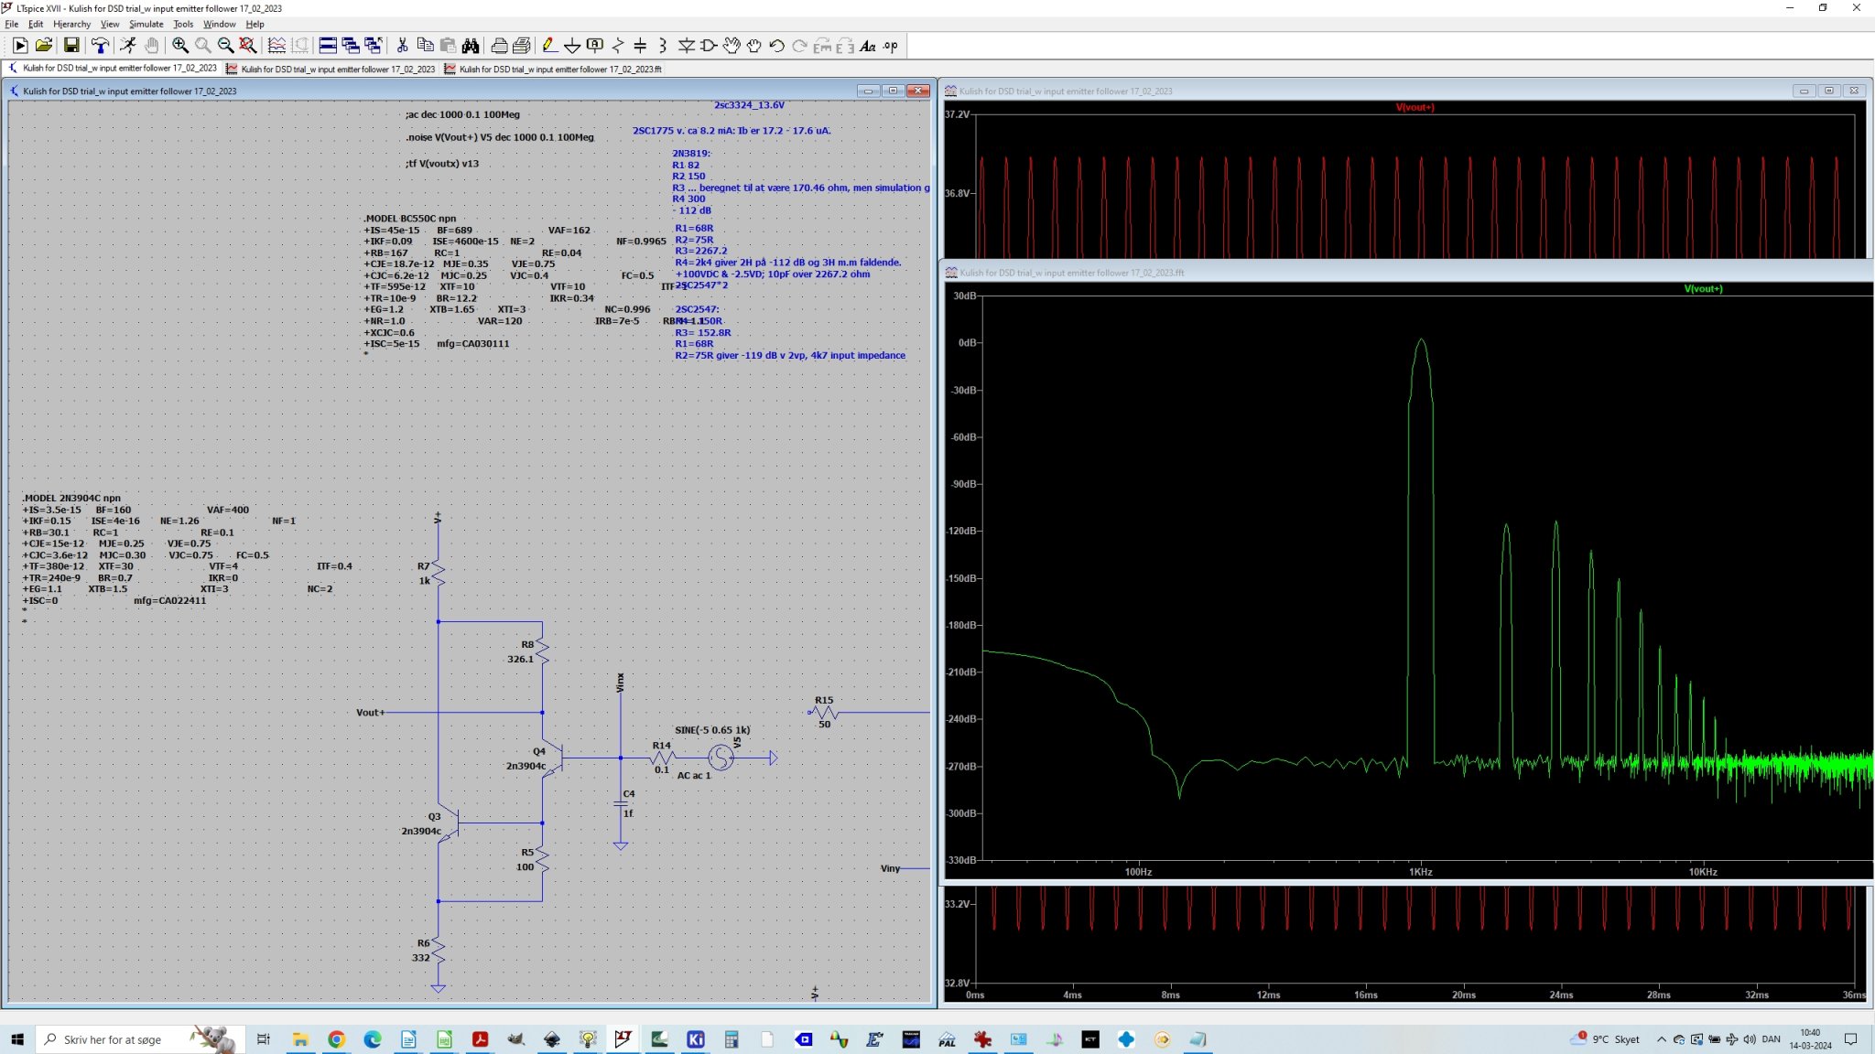Viewport: 1875px width, 1054px height.
Task: Zoom to fit with the crossed magnifier
Action: tap(248, 46)
